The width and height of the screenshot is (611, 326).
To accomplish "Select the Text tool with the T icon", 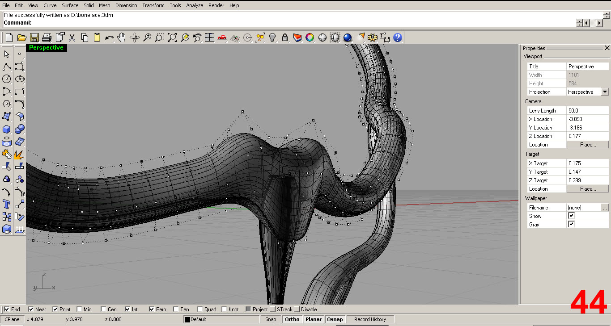I will click(x=7, y=204).
